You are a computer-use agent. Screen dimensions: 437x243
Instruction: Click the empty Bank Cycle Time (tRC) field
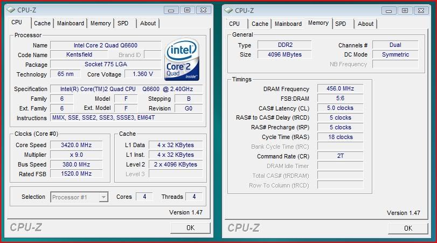click(x=341, y=147)
